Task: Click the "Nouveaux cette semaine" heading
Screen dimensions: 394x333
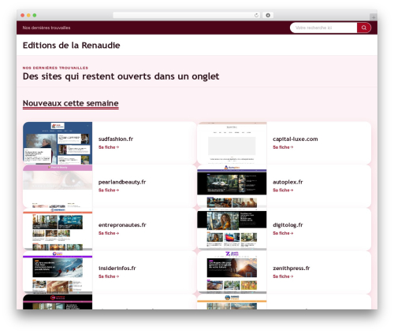Action: (x=71, y=103)
